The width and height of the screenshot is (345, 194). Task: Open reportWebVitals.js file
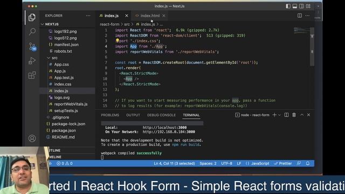pos(71,104)
